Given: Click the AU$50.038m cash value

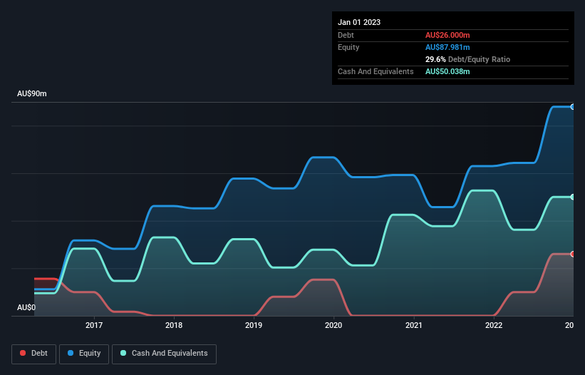Looking at the screenshot, I should (x=447, y=71).
